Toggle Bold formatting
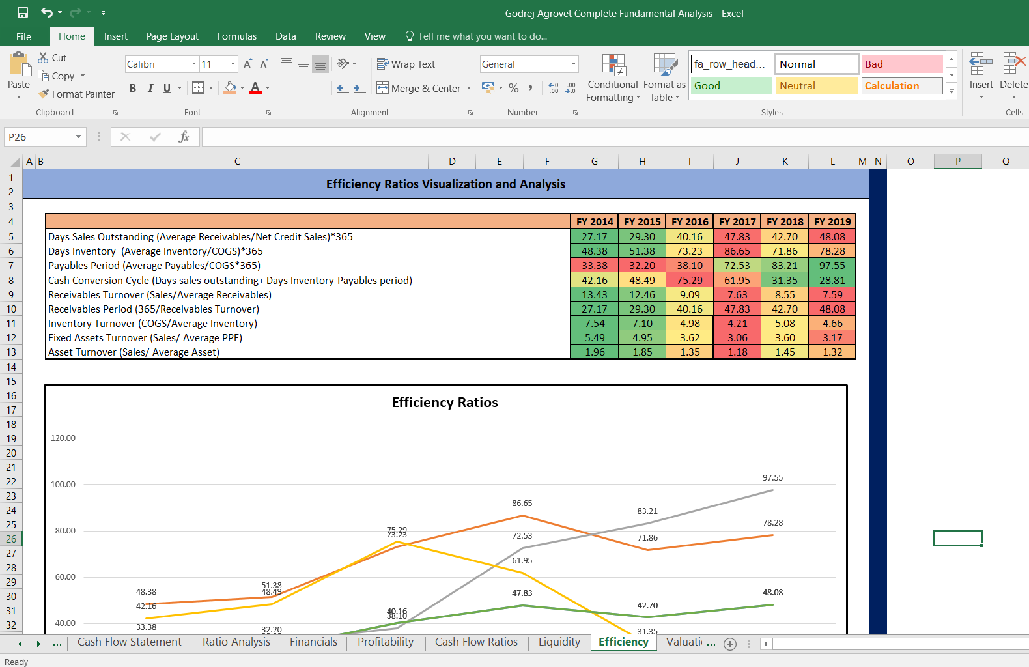The image size is (1029, 667). coord(133,88)
